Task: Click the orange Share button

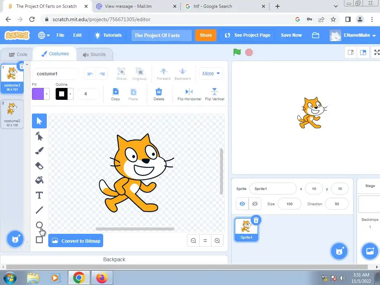Action: click(206, 35)
